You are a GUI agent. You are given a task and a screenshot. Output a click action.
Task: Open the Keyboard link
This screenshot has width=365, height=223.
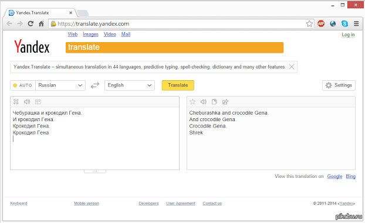click(19, 204)
